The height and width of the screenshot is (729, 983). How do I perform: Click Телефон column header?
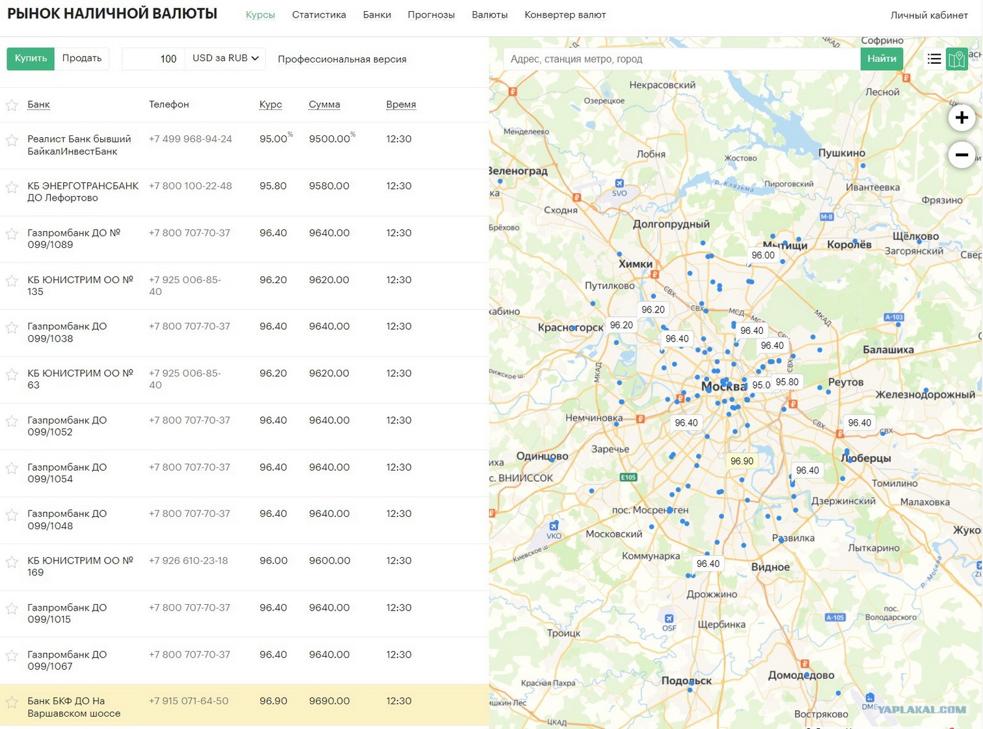169,104
